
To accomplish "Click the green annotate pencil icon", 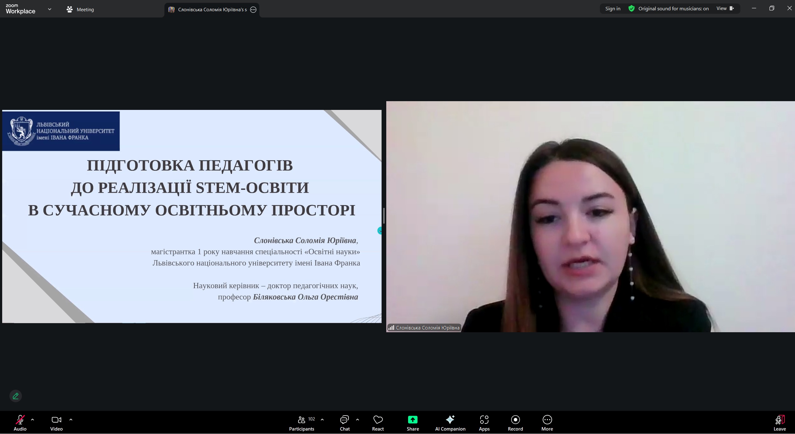I will [x=16, y=397].
